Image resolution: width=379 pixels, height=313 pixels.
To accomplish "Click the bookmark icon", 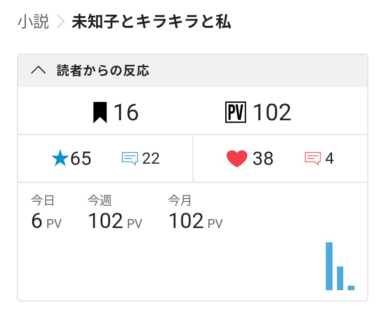I will tap(100, 112).
